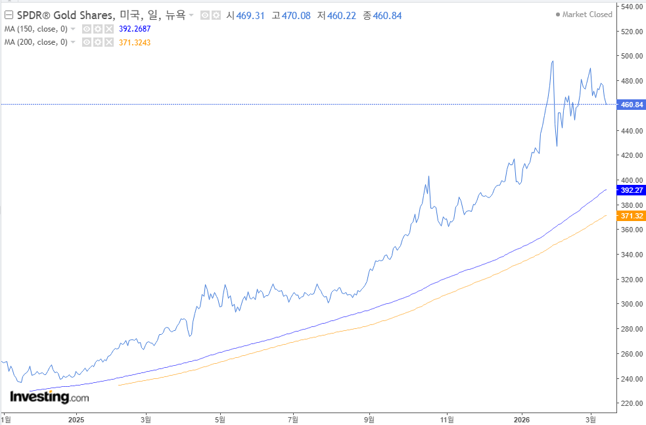Open the Investing.com logo link
Screen dimensions: 646x425
click(49, 397)
